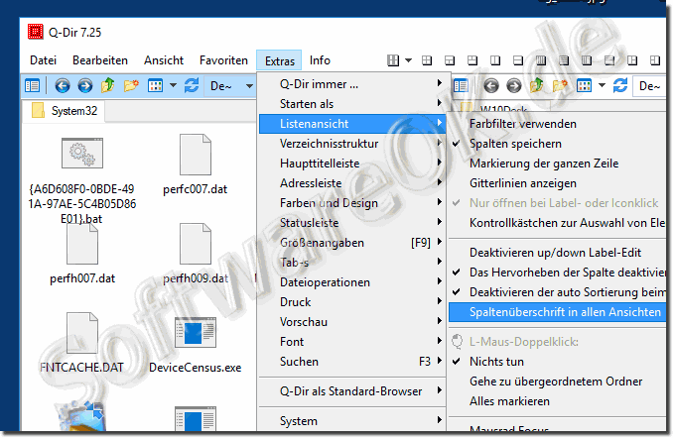The height and width of the screenshot is (438, 673).
Task: Open the Favoriten menu
Action: click(x=223, y=60)
